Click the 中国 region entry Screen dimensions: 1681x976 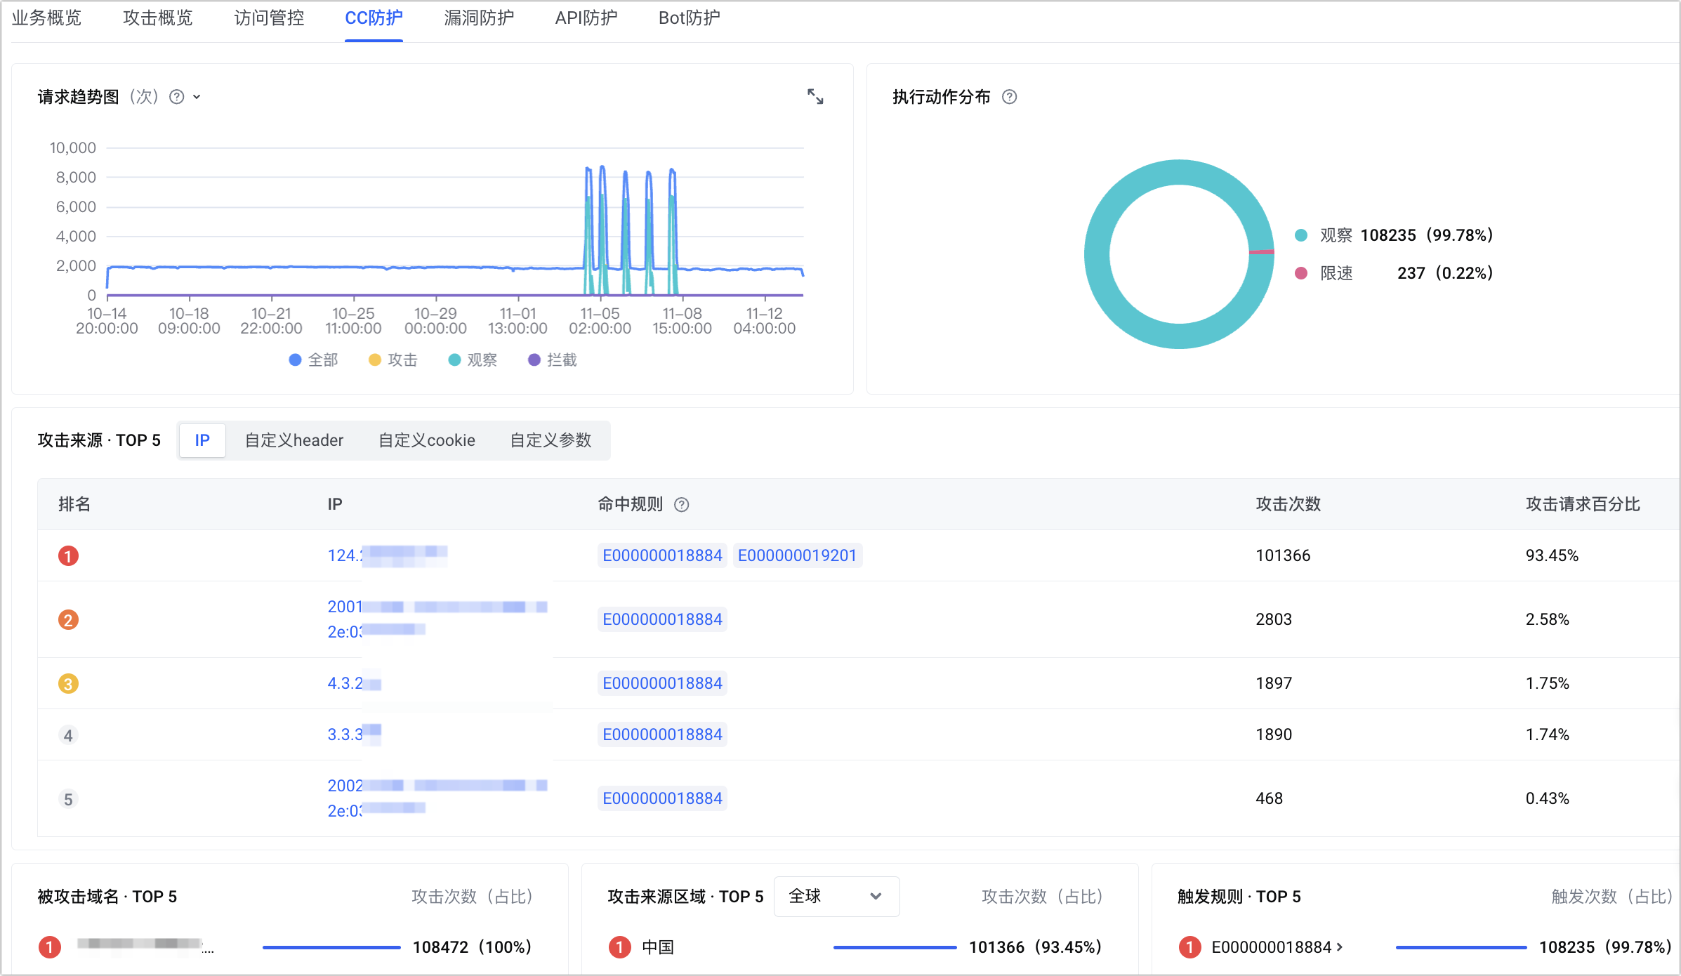[x=658, y=947]
